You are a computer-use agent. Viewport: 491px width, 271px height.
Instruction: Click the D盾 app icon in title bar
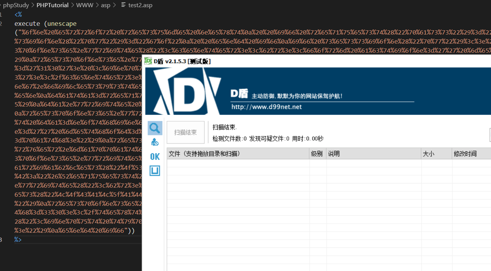pyautogui.click(x=148, y=61)
